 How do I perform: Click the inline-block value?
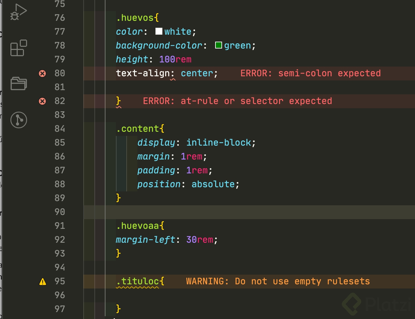(219, 143)
